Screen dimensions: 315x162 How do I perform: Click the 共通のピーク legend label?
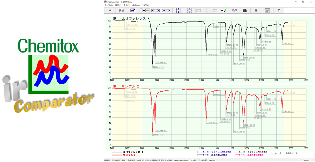tap(291, 153)
